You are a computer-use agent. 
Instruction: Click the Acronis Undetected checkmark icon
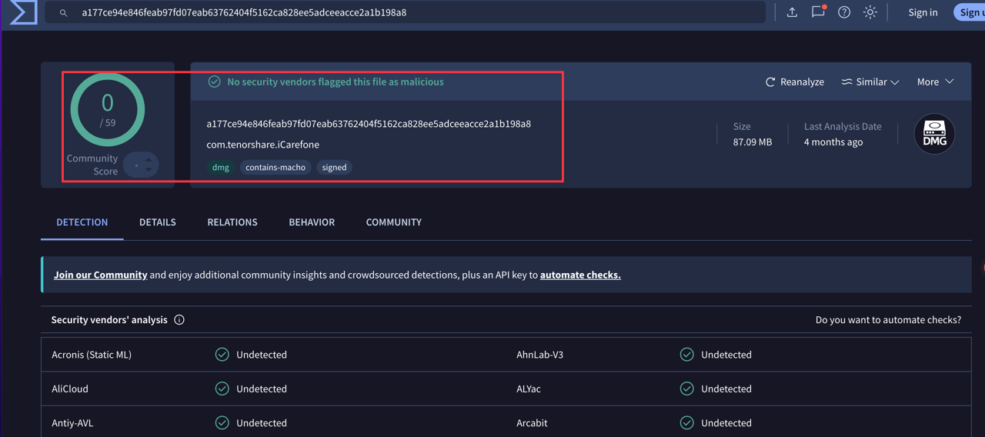click(222, 355)
